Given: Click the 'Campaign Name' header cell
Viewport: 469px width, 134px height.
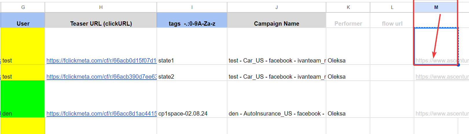Looking at the screenshot, I should [277, 20].
